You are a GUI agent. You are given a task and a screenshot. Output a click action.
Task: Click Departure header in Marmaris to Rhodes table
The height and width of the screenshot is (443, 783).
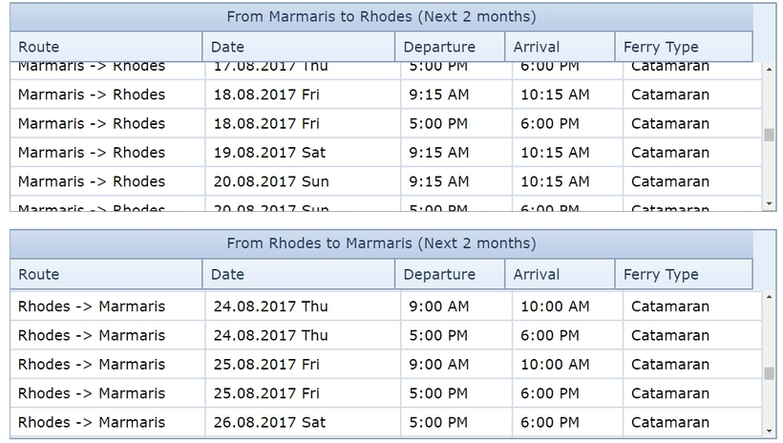point(449,47)
